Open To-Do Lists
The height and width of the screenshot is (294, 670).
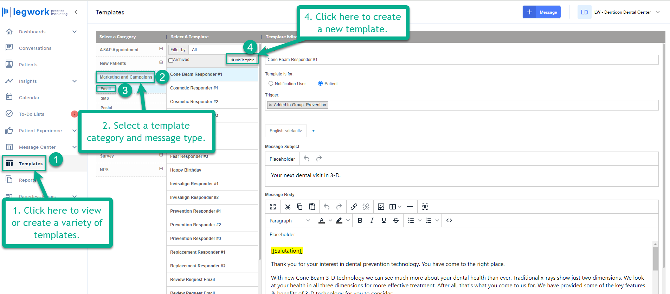pyautogui.click(x=32, y=114)
